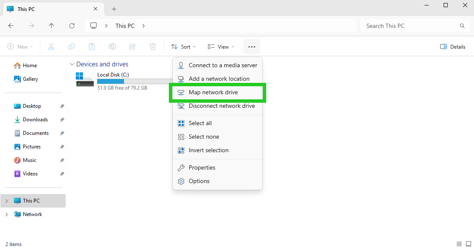This screenshot has width=474, height=249.
Task: Click the Share icon in the toolbar
Action: 132,47
